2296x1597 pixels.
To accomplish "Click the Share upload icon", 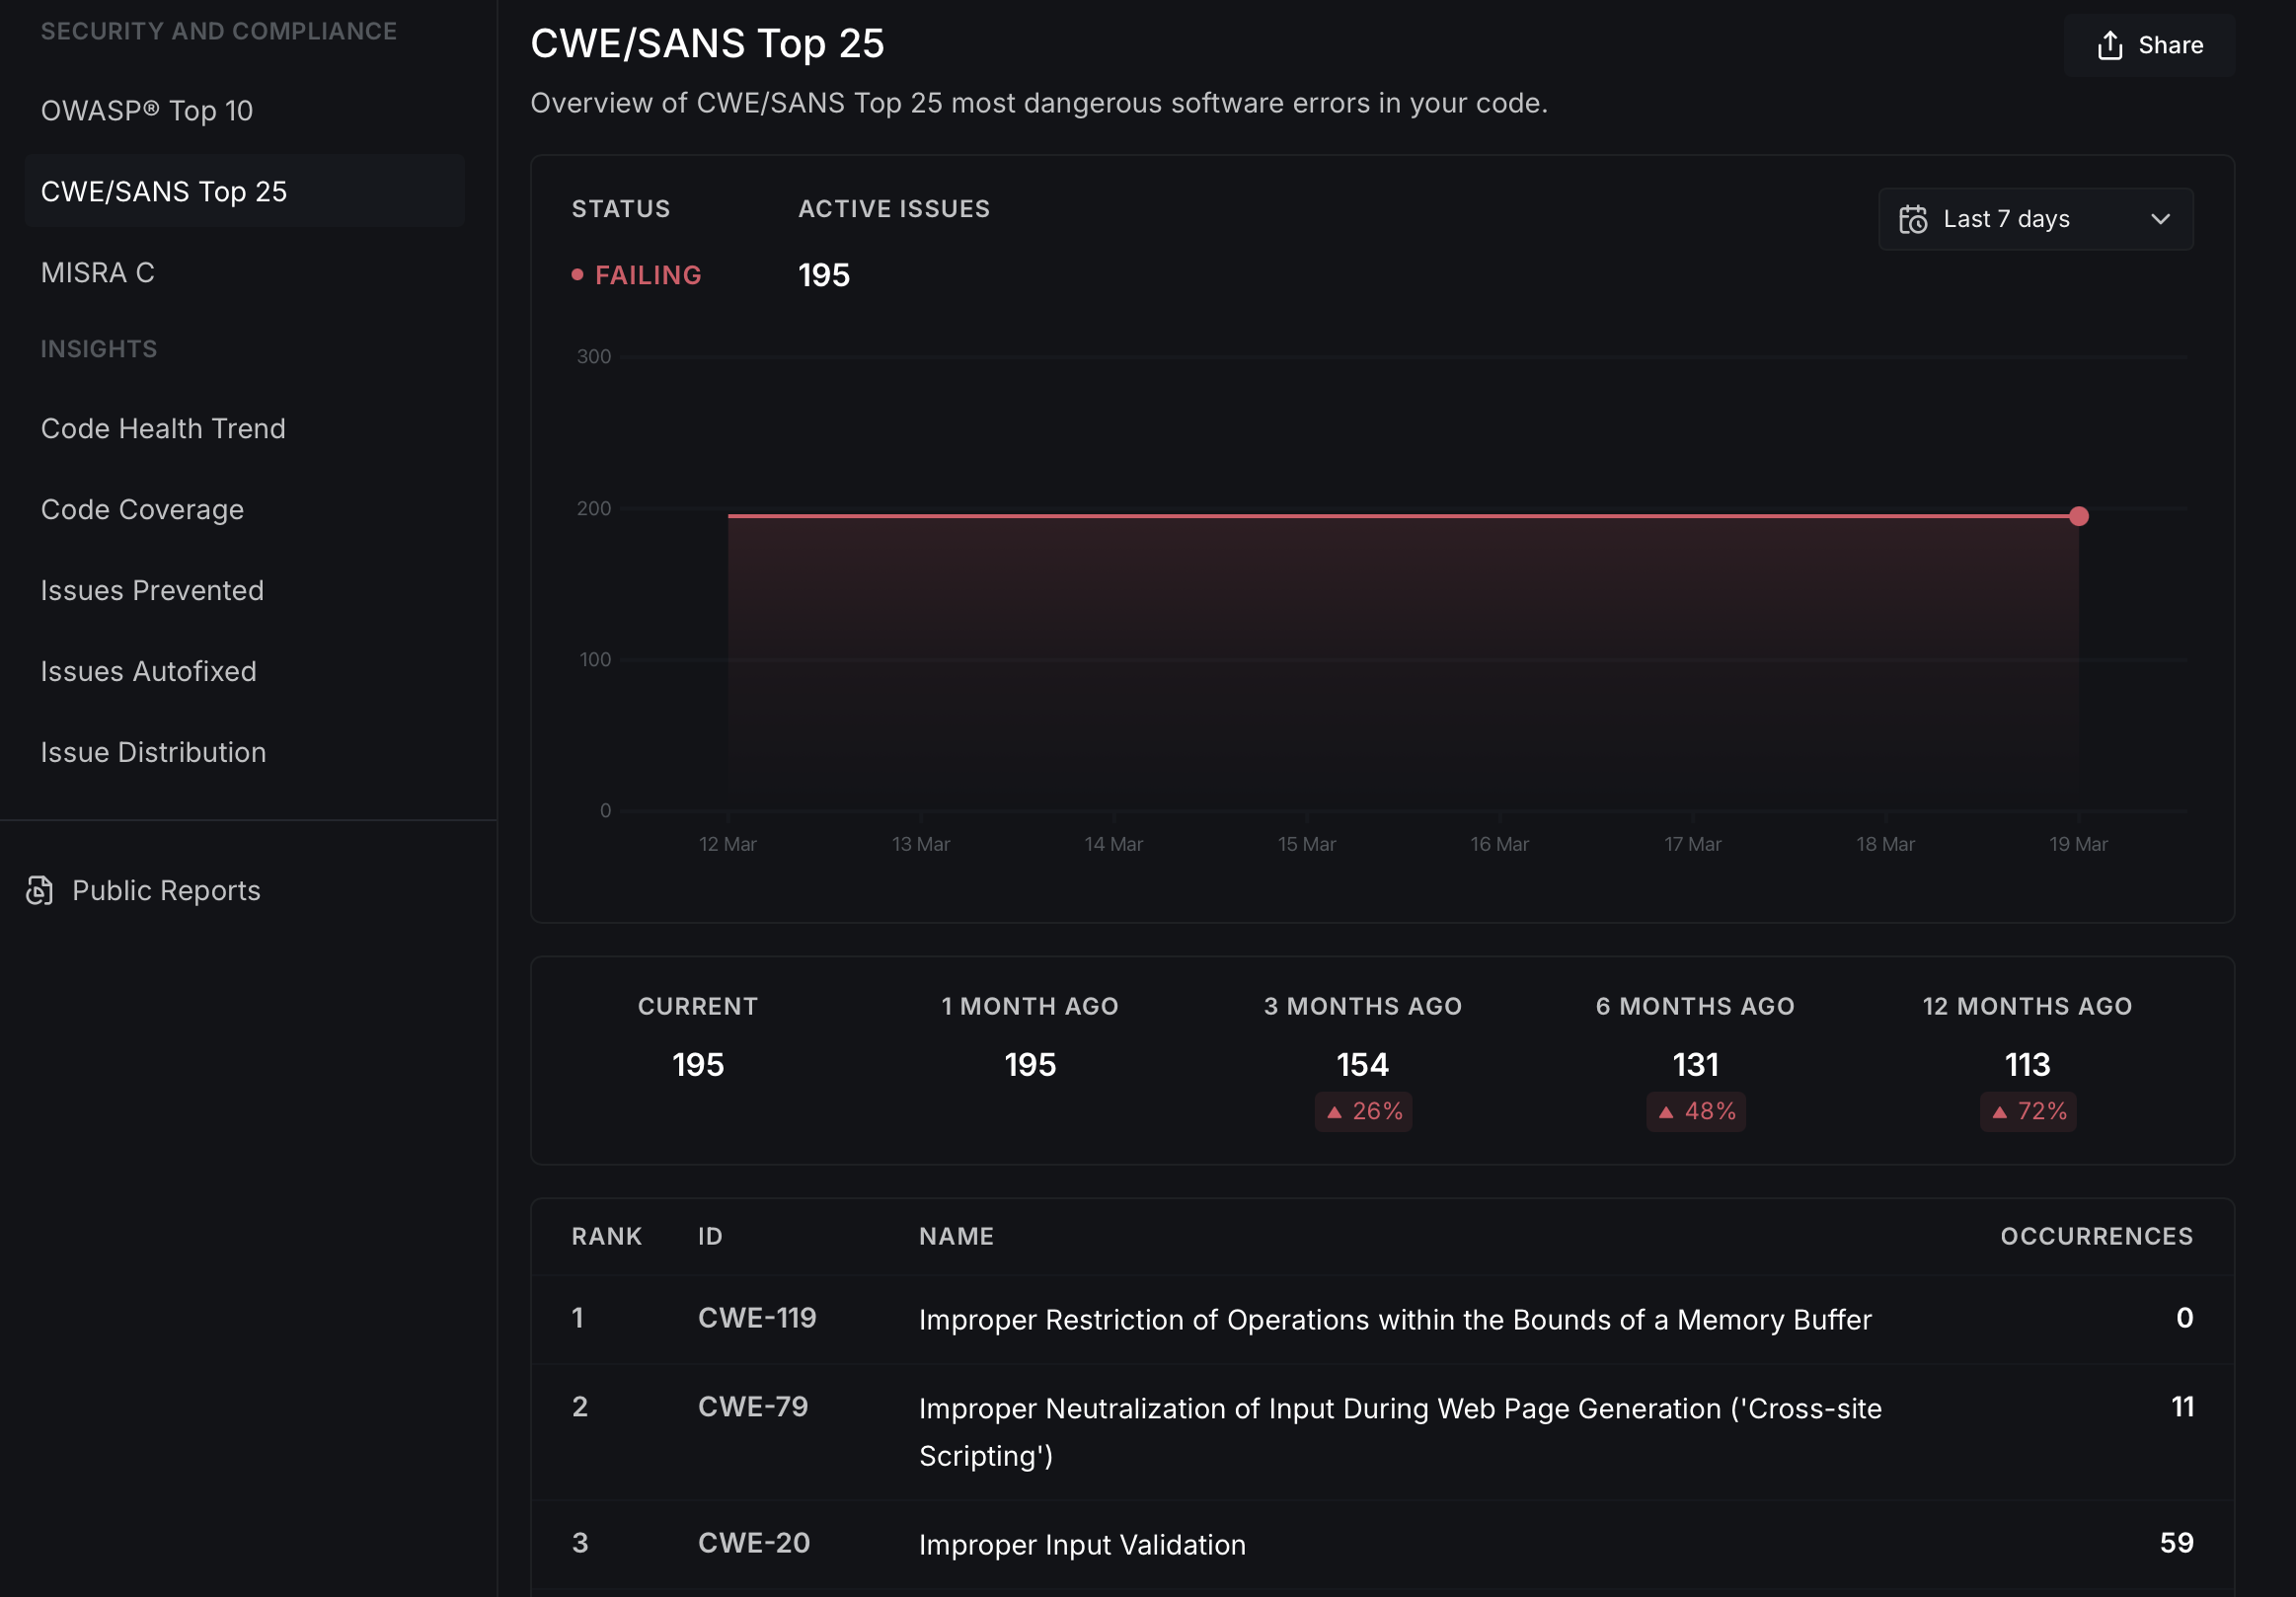I will 2109,45.
